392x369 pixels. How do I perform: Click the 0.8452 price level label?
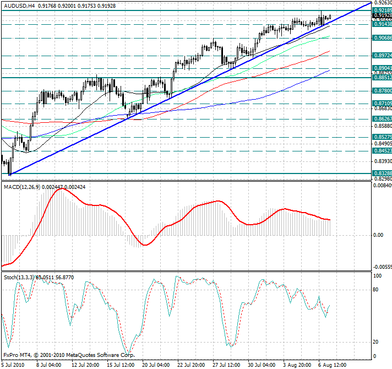coord(382,151)
